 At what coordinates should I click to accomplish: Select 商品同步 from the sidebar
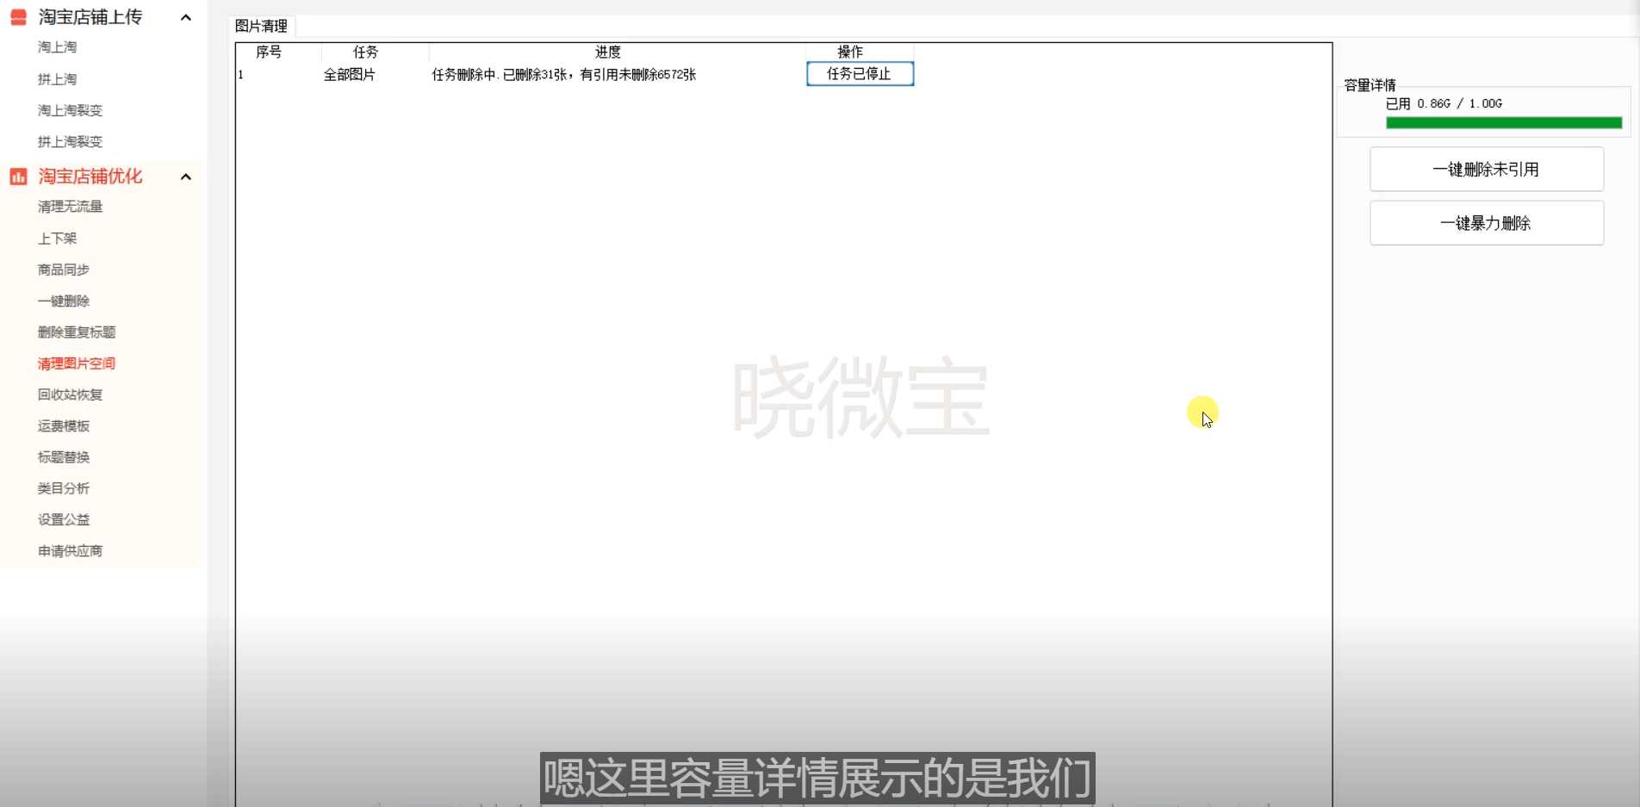(64, 270)
